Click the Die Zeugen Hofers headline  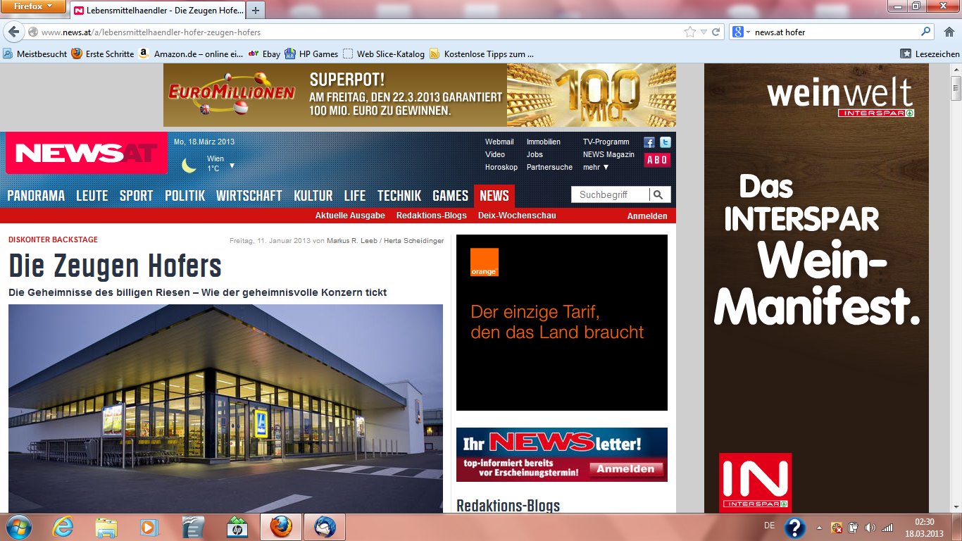coord(115,267)
